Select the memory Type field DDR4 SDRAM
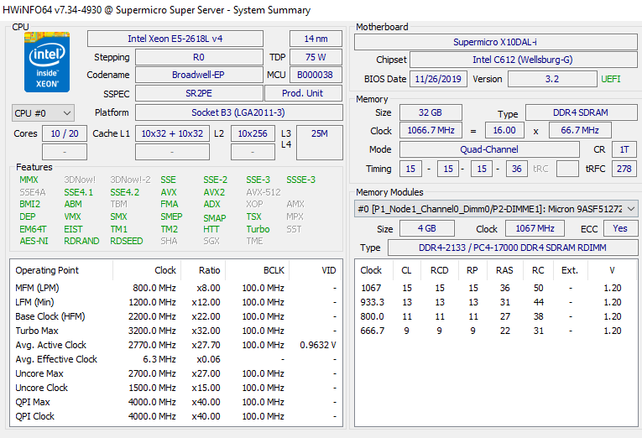Viewport: 642px width, 438px height. (x=581, y=112)
